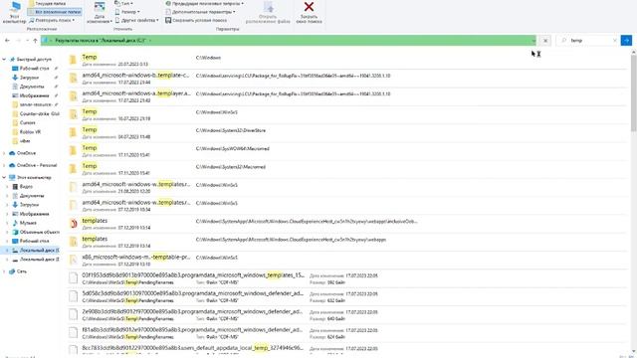Expand the 'Сеть' tree node

tap(4, 271)
